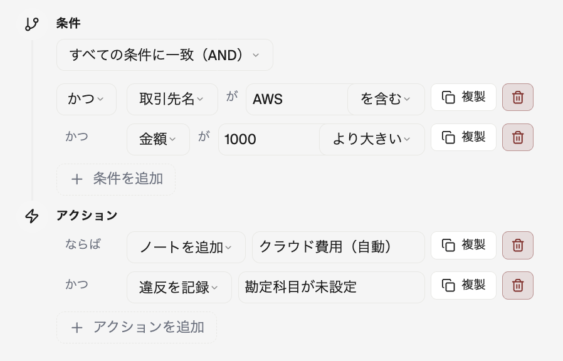The width and height of the screenshot is (563, 361).
Task: Open the 金額 field dropdown
Action: point(158,139)
